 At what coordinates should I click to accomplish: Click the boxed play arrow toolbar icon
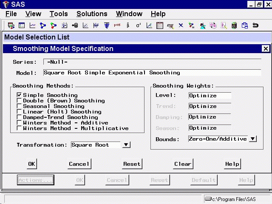click(64, 25)
